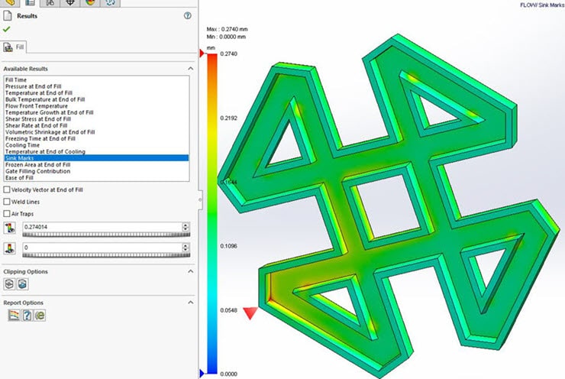
Task: Open the ConfigurationManager tab
Action: coord(50,3)
